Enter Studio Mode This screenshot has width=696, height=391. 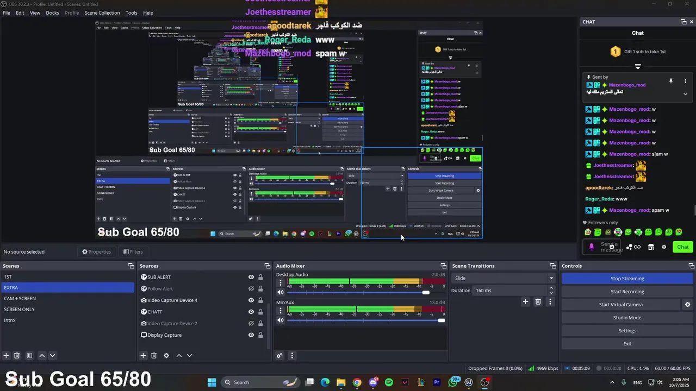point(627,318)
